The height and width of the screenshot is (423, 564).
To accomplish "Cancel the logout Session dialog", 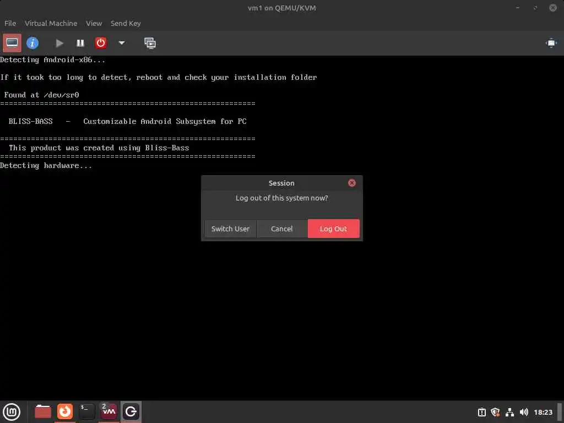I will pos(281,229).
